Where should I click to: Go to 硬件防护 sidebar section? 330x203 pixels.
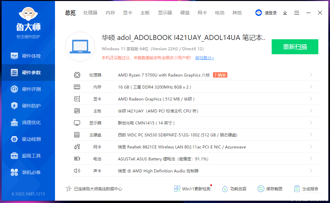[28, 106]
